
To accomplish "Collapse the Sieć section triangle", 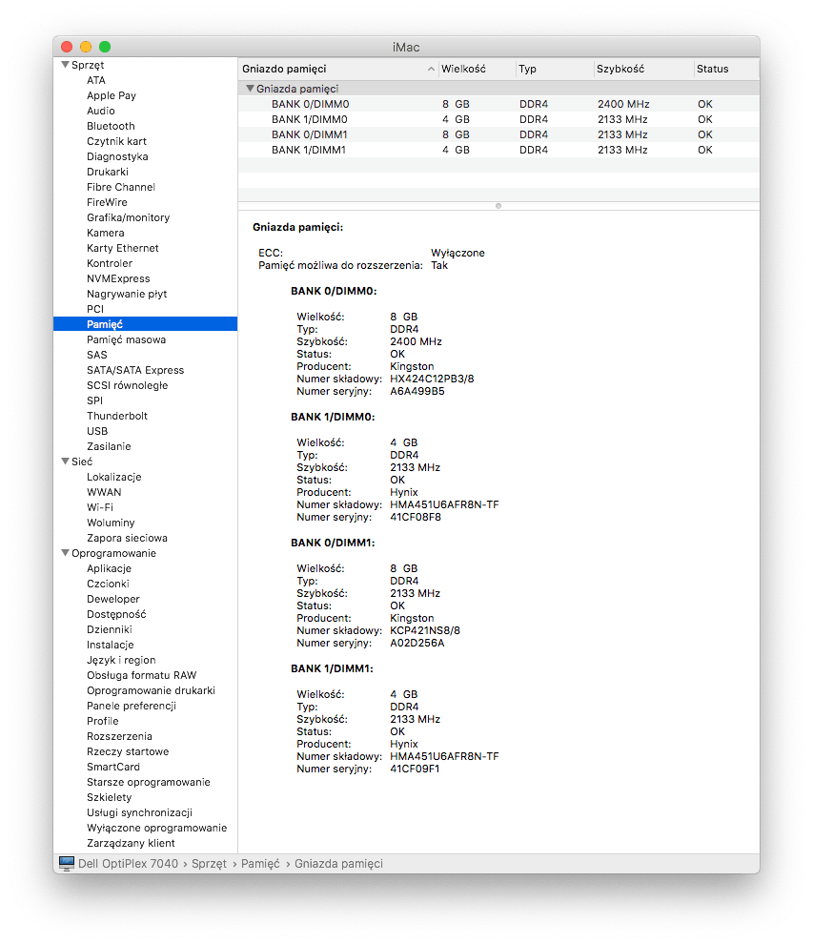I will (x=65, y=462).
